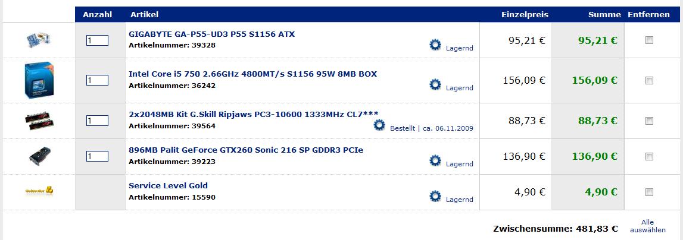This screenshot has height=240, width=683.
Task: Click the Palit graphics card thumbnail
Action: (x=39, y=156)
